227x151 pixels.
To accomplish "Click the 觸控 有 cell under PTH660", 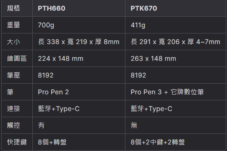I will click(x=79, y=125).
